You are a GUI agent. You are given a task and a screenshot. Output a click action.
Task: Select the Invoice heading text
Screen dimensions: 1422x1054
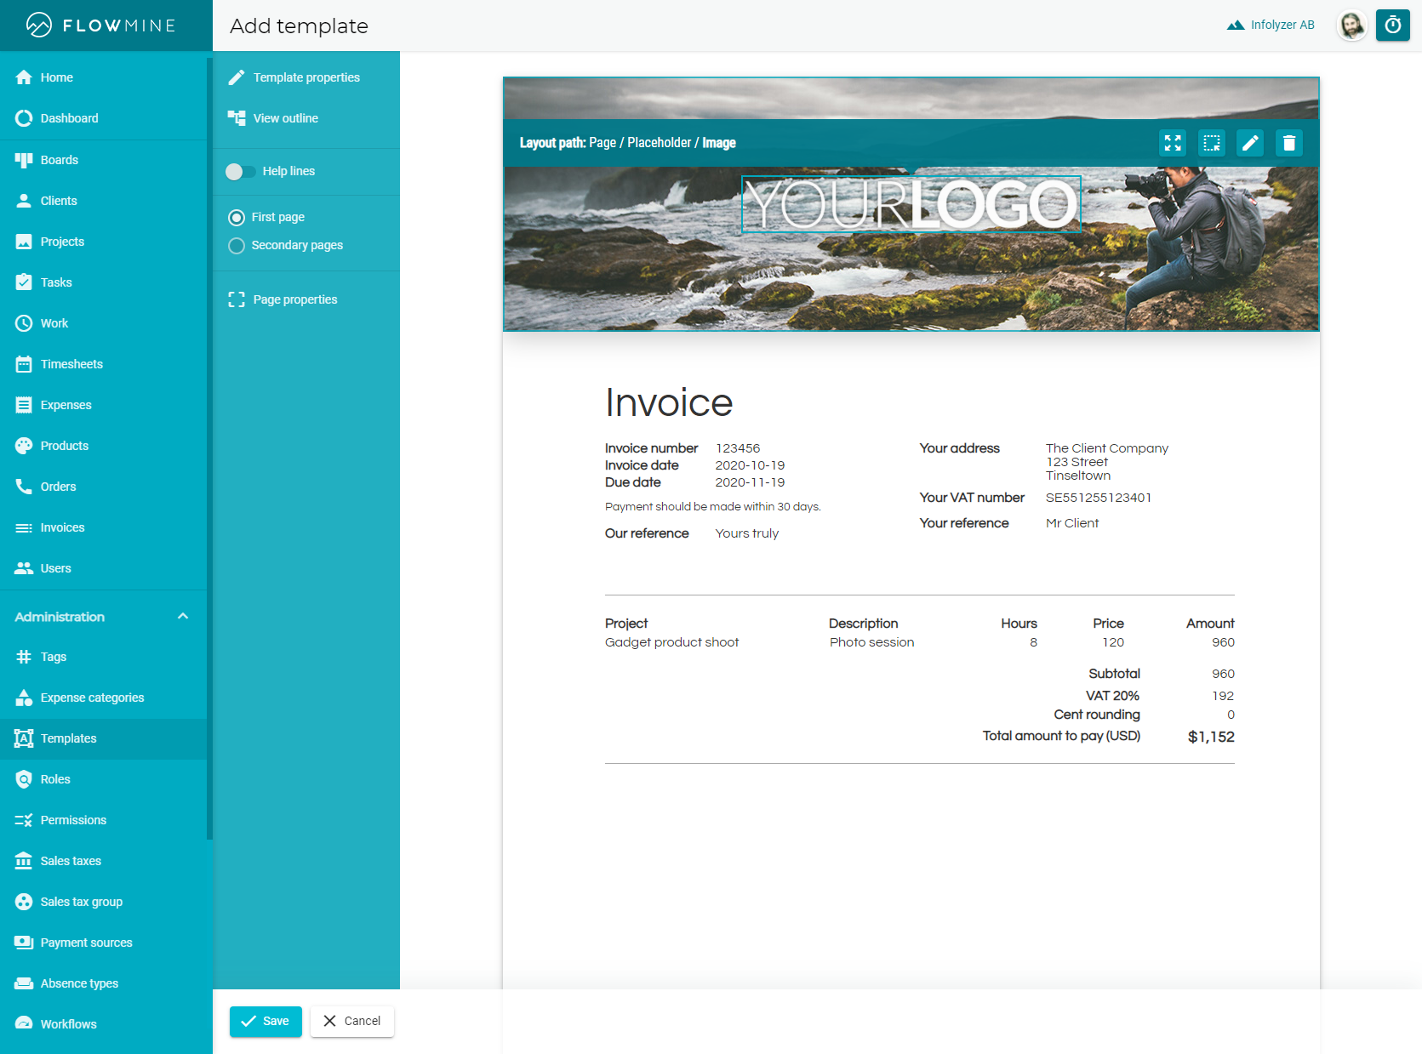[x=669, y=402]
